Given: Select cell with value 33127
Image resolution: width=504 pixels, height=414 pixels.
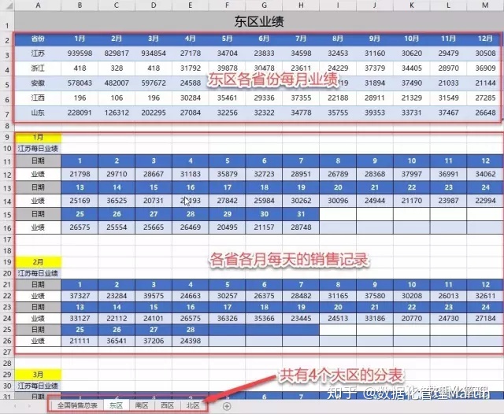Looking at the screenshot, I should tap(80, 318).
